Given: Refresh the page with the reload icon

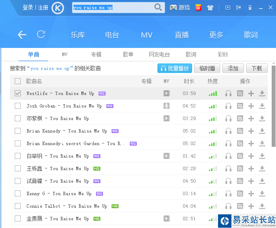Looking at the screenshot, I should pyautogui.click(x=41, y=35).
